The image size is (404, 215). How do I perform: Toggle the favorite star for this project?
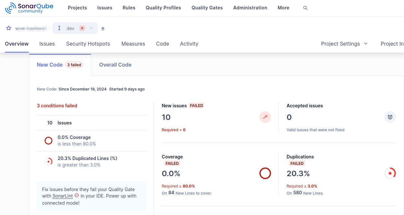click(x=8, y=28)
